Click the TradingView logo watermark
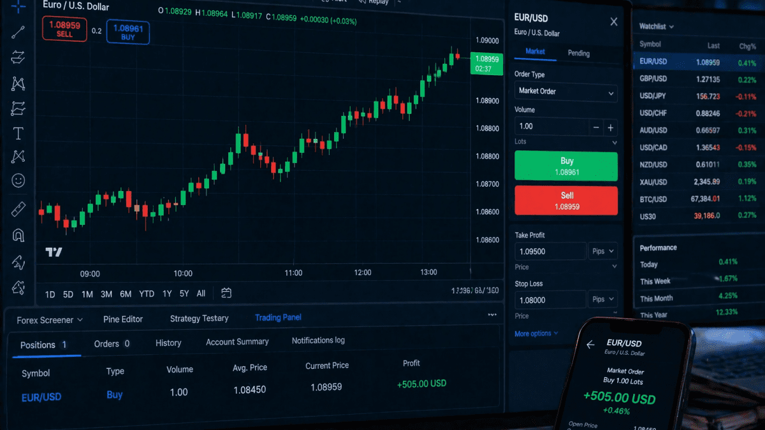 (x=54, y=252)
